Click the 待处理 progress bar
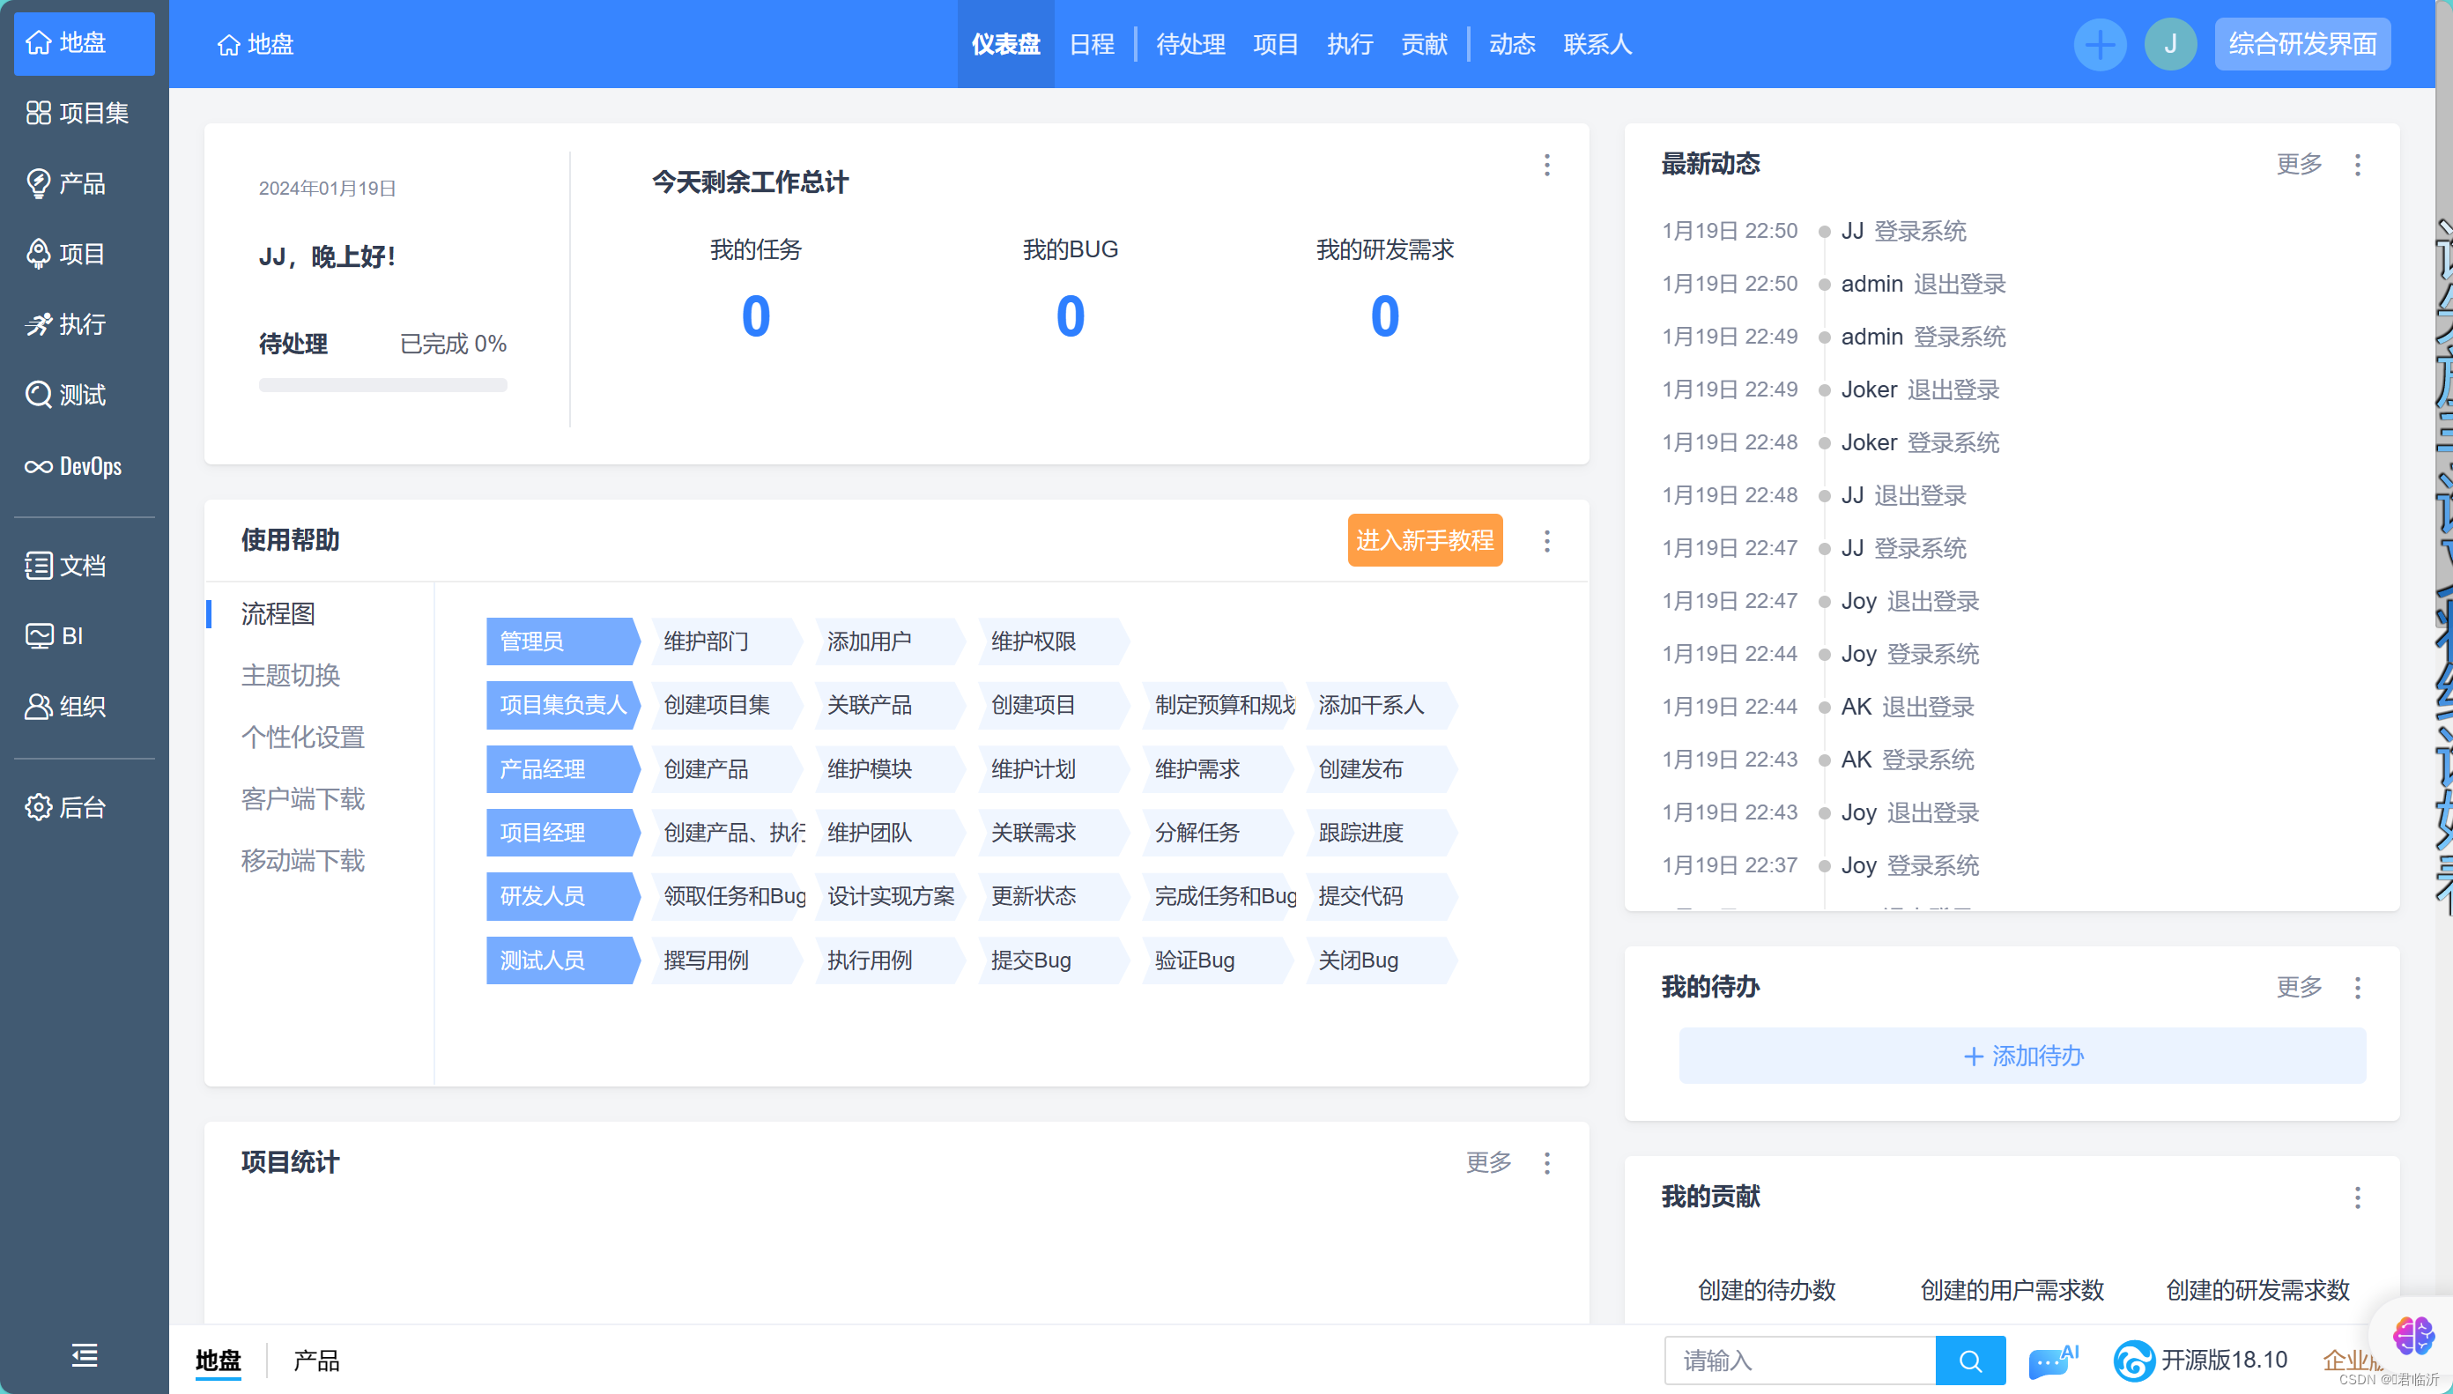 coord(382,385)
